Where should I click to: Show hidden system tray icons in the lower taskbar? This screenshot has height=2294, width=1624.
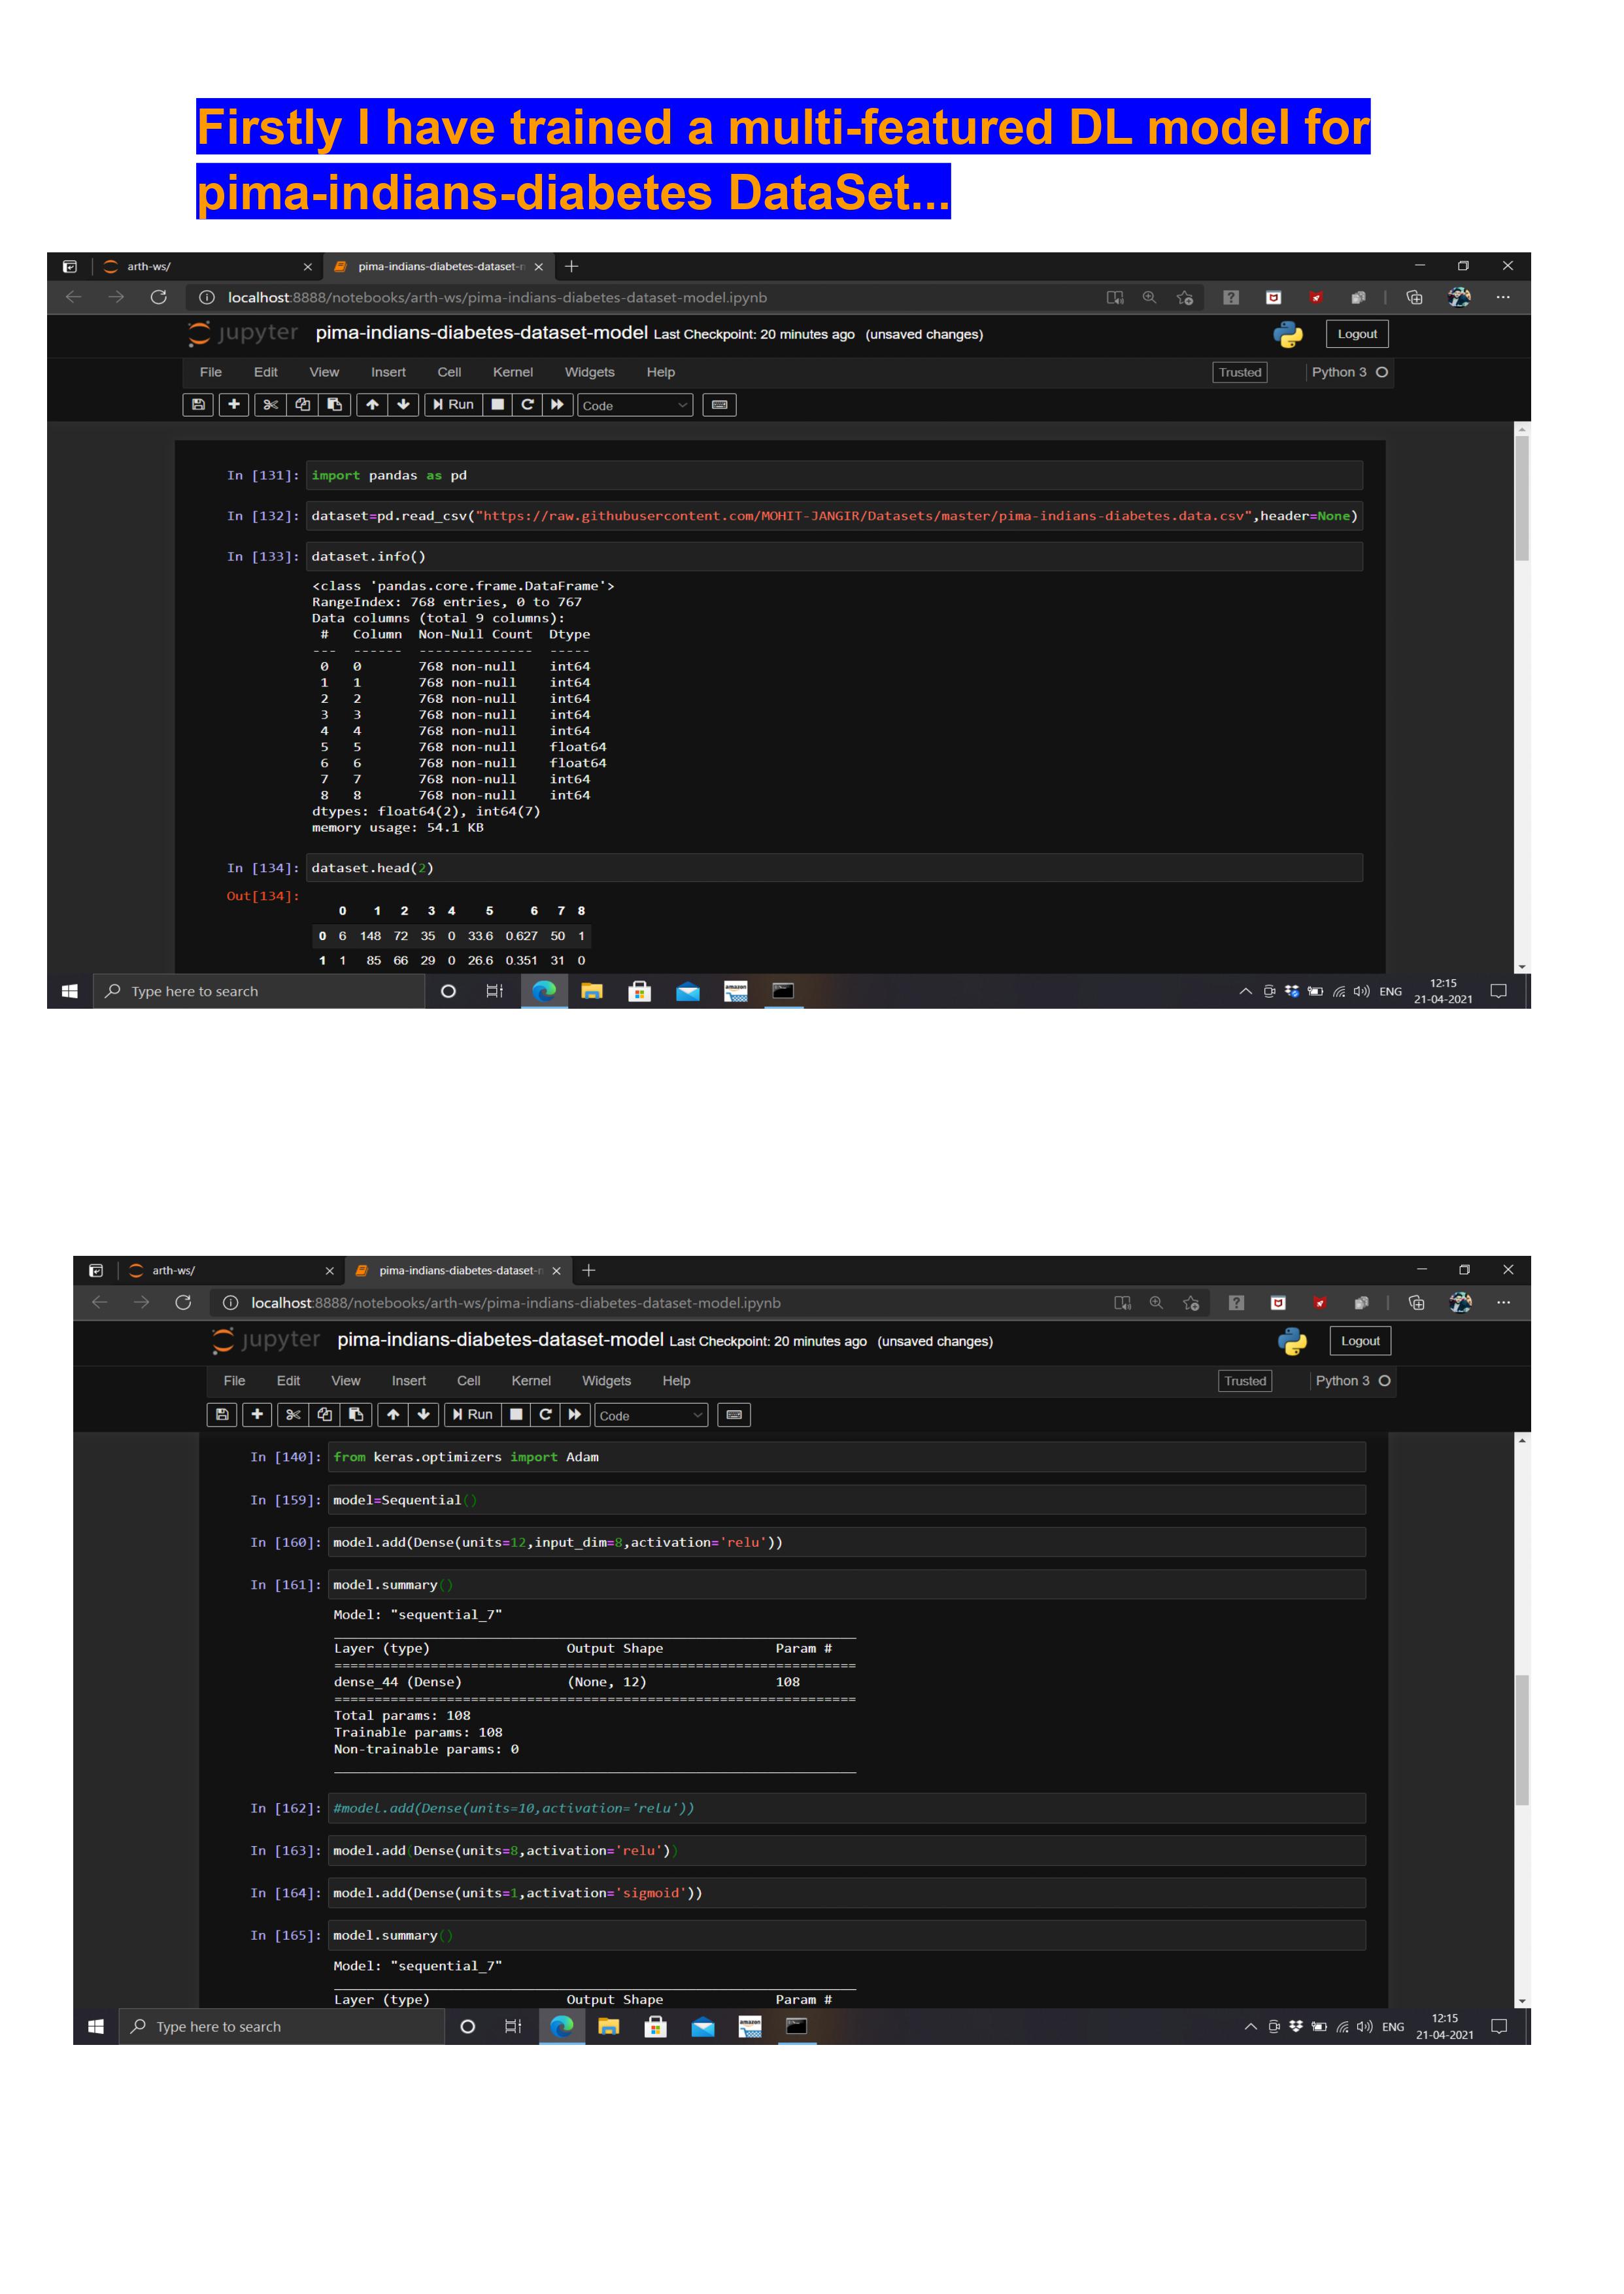click(x=1250, y=2026)
